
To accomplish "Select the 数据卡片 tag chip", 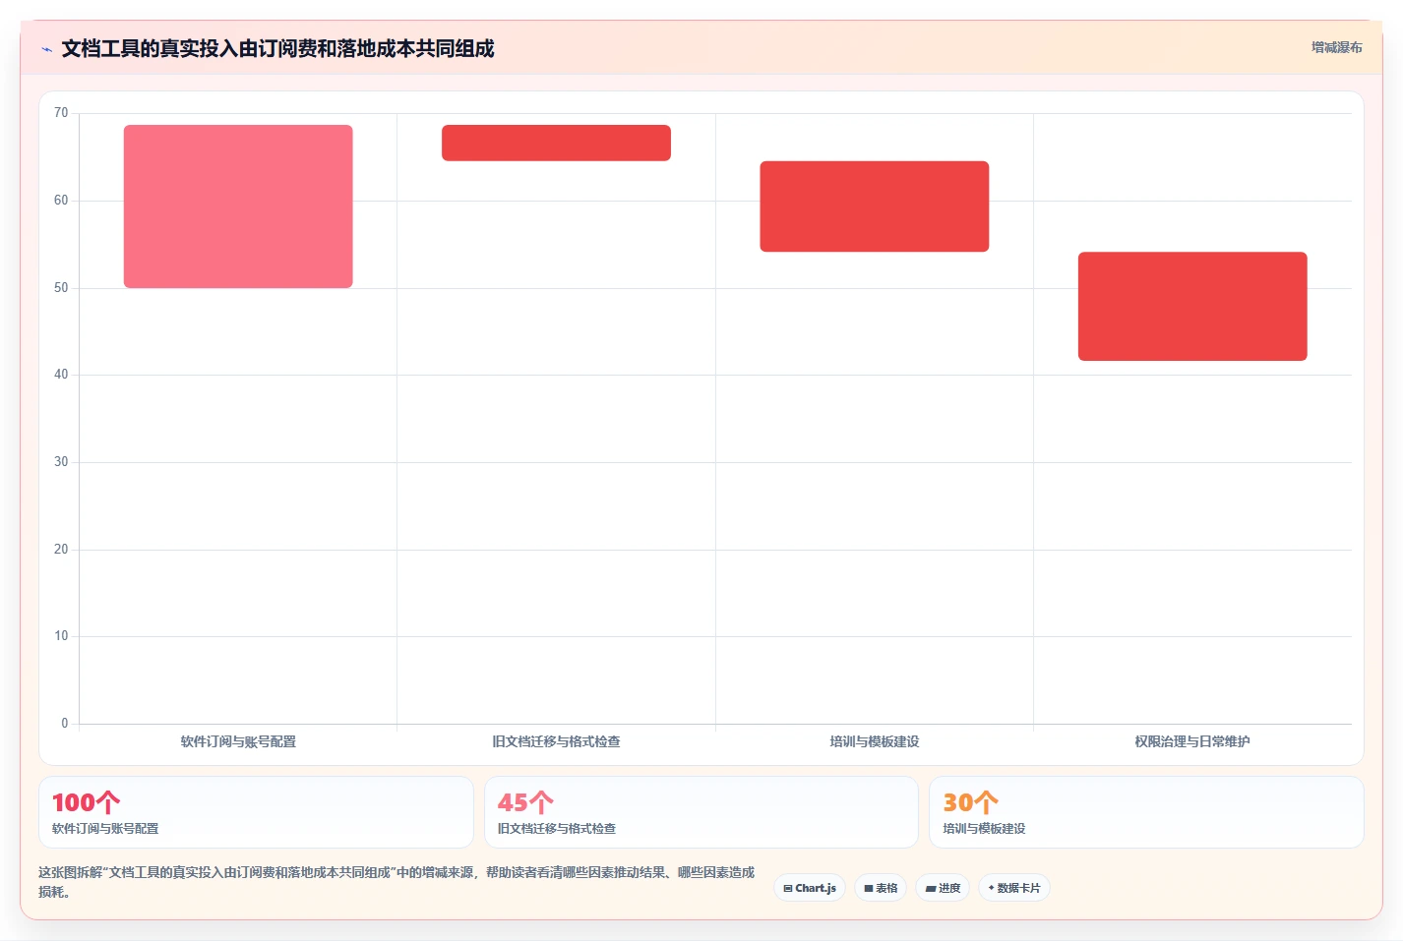I will tap(1014, 888).
